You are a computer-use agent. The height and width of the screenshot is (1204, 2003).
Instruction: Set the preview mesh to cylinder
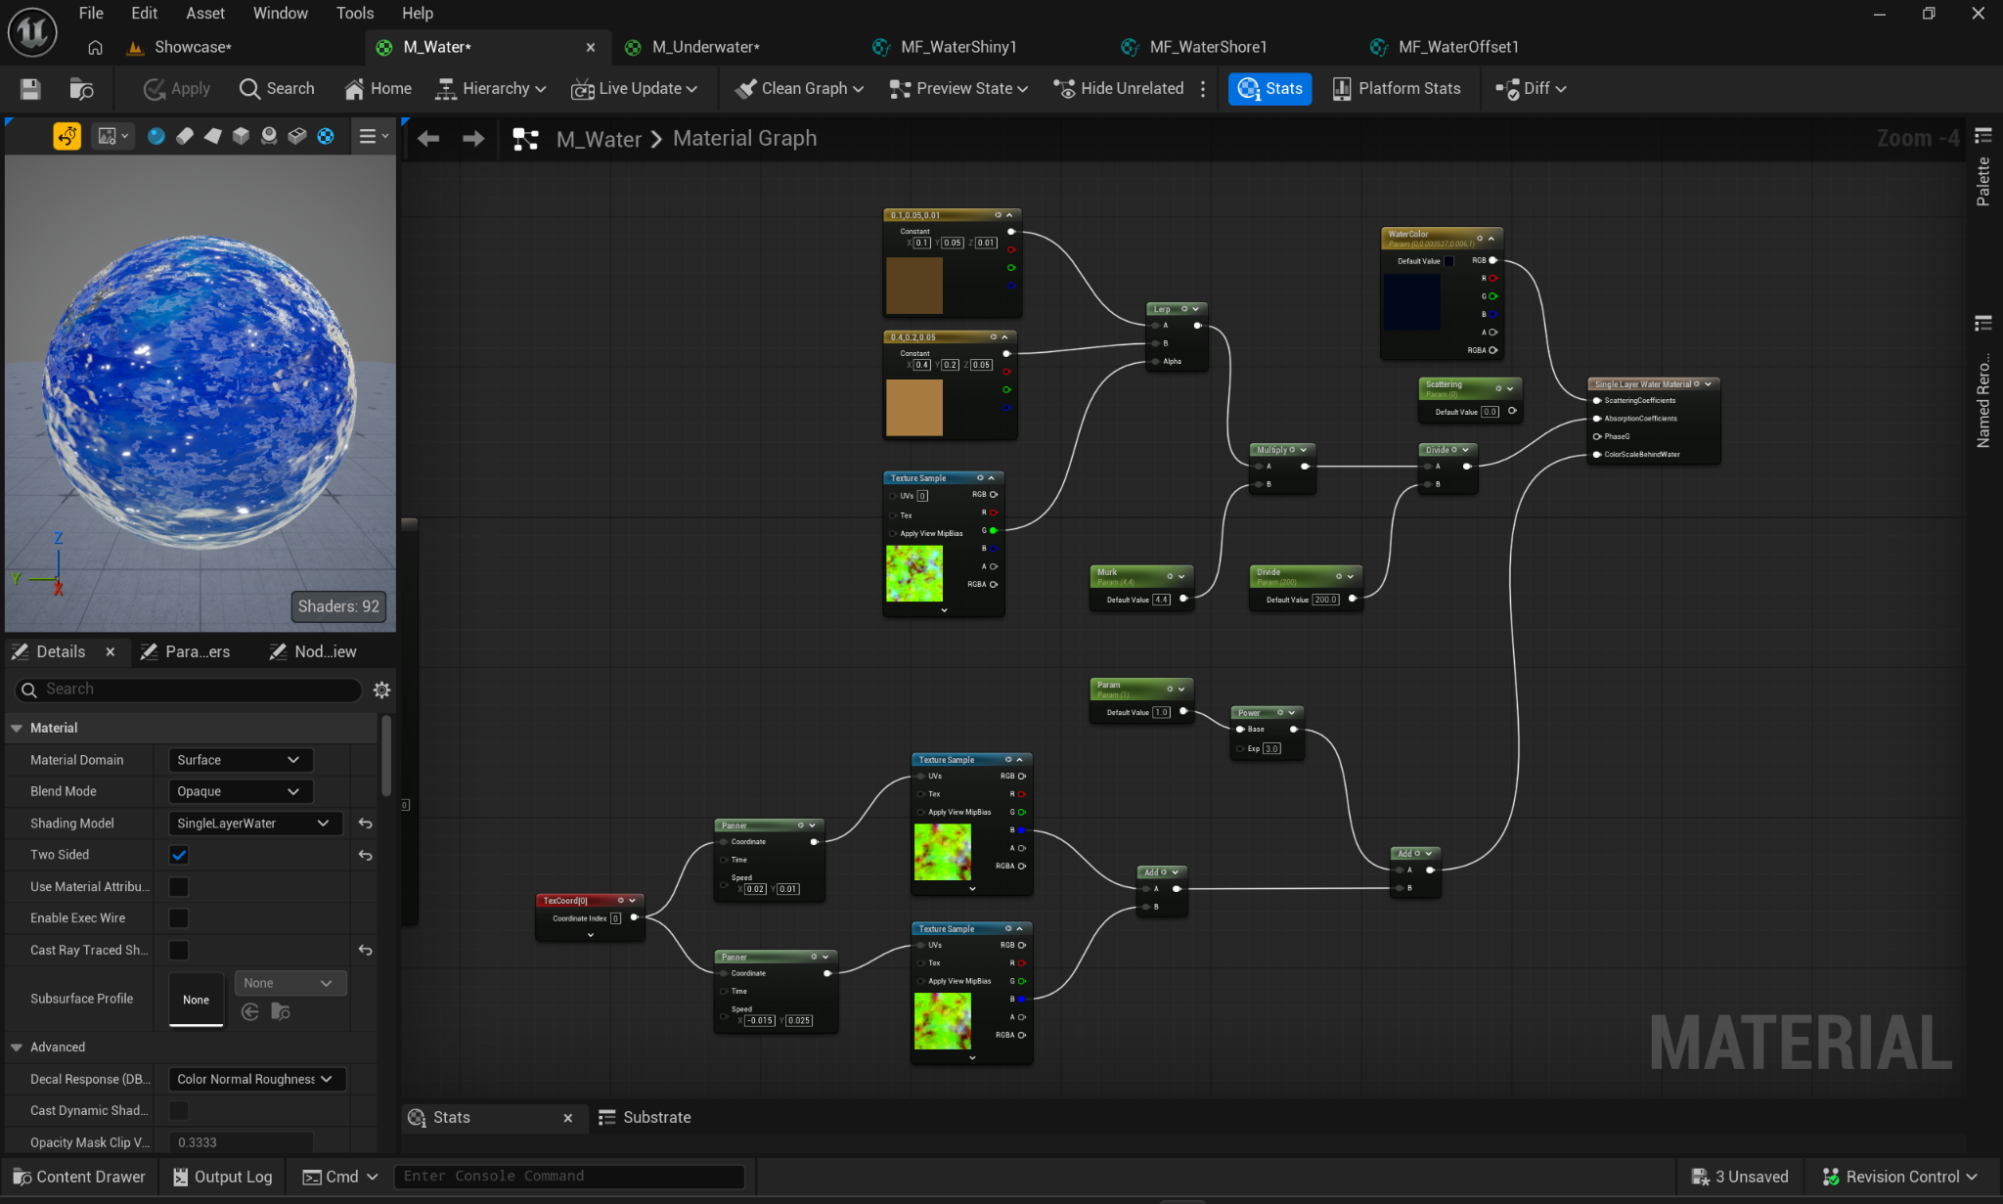click(184, 136)
